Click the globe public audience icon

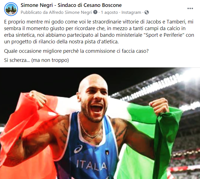(x=146, y=12)
